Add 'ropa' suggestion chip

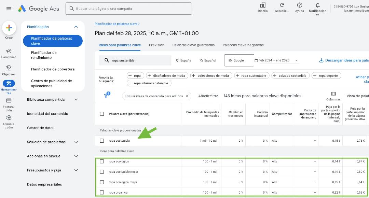(135, 76)
